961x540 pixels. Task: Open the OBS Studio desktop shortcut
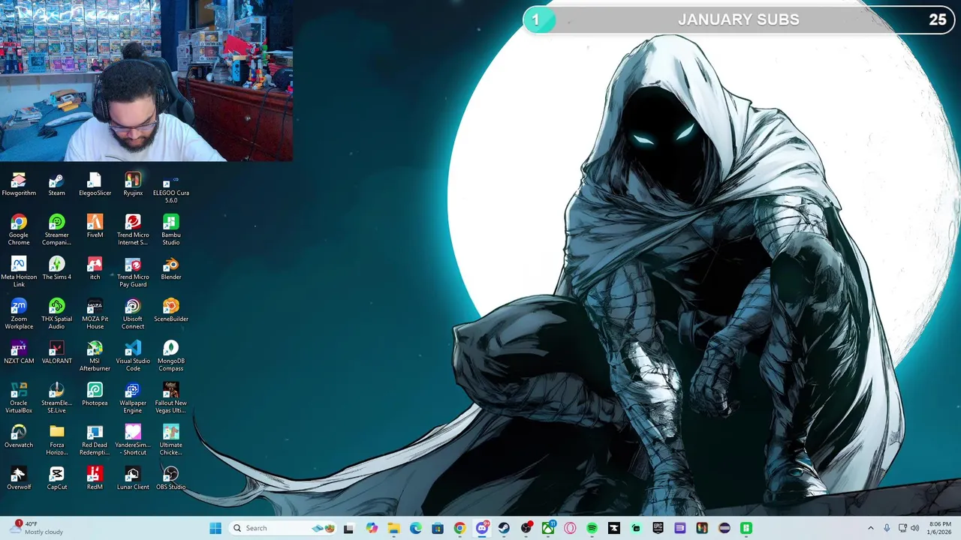coord(170,478)
